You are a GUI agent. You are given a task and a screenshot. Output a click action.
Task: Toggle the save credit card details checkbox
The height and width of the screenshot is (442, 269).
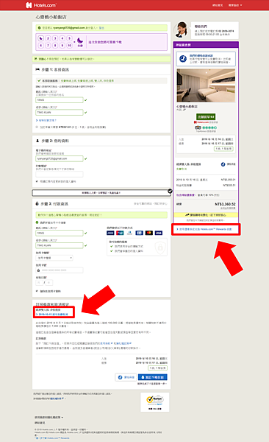tap(37, 291)
